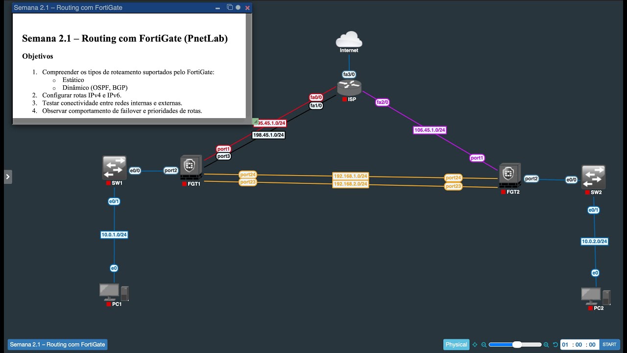The width and height of the screenshot is (627, 353).
Task: Click the small edit handle on 195.45.1.0/24 label
Action: pos(255,121)
